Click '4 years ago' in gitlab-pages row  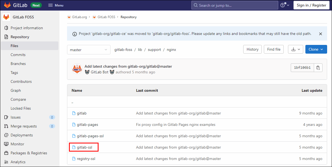313,125
